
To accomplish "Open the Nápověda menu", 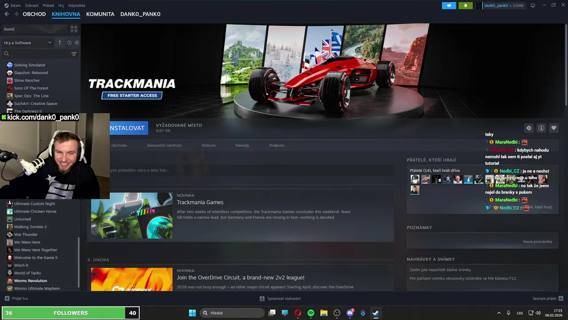I will pos(77,5).
